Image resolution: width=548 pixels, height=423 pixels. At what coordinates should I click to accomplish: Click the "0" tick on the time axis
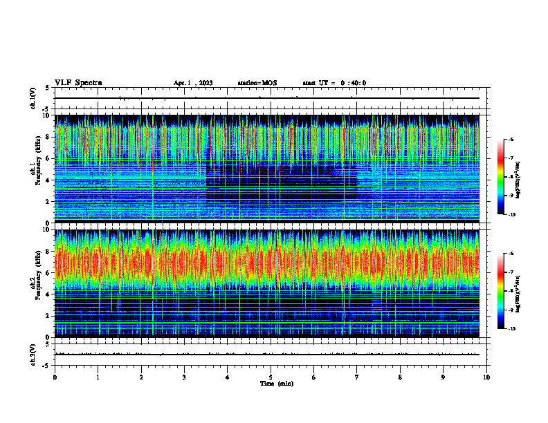pos(55,377)
